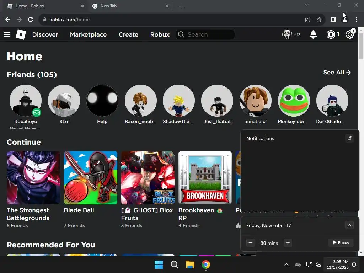Image resolution: width=364 pixels, height=273 pixels.
Task: Click the muted volume tray icon
Action: tap(318, 264)
